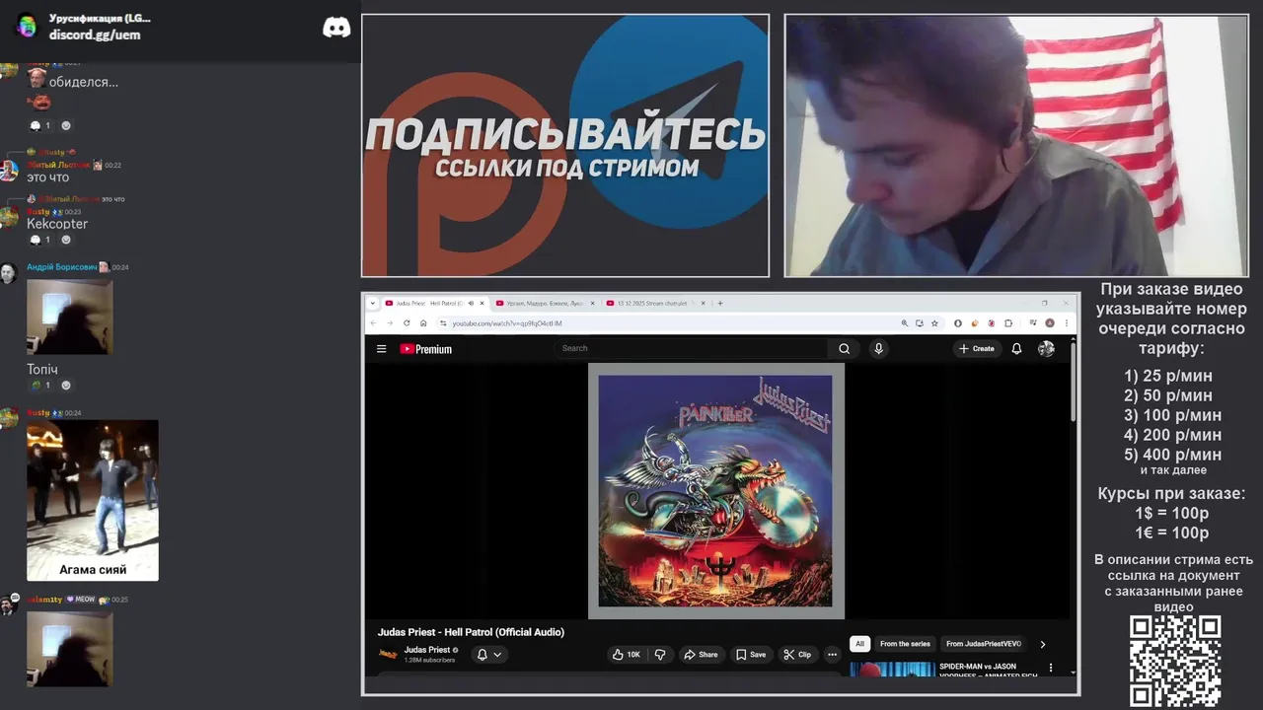The width and height of the screenshot is (1263, 710).
Task: Submit search with the magnifier button
Action: [844, 348]
